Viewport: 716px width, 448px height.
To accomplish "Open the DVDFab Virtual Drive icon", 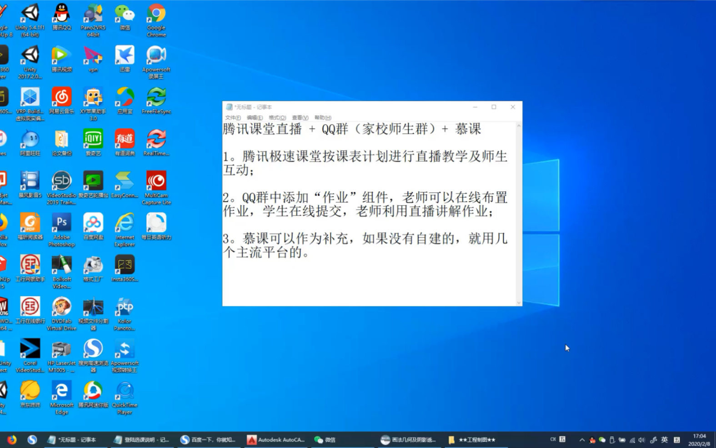I will coord(61,314).
